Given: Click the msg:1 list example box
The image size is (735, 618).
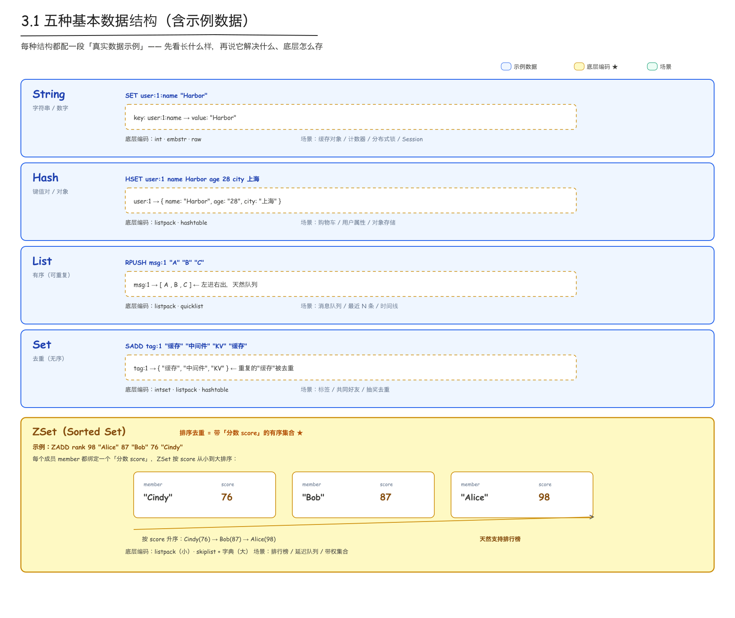Looking at the screenshot, I should 351,284.
